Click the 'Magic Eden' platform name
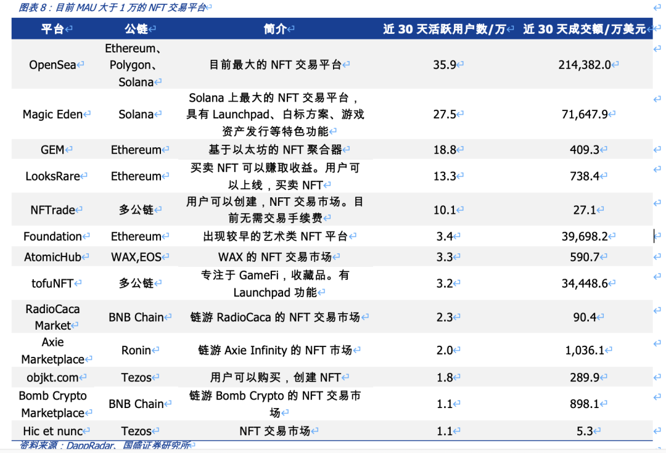This screenshot has width=666, height=453. point(52,114)
